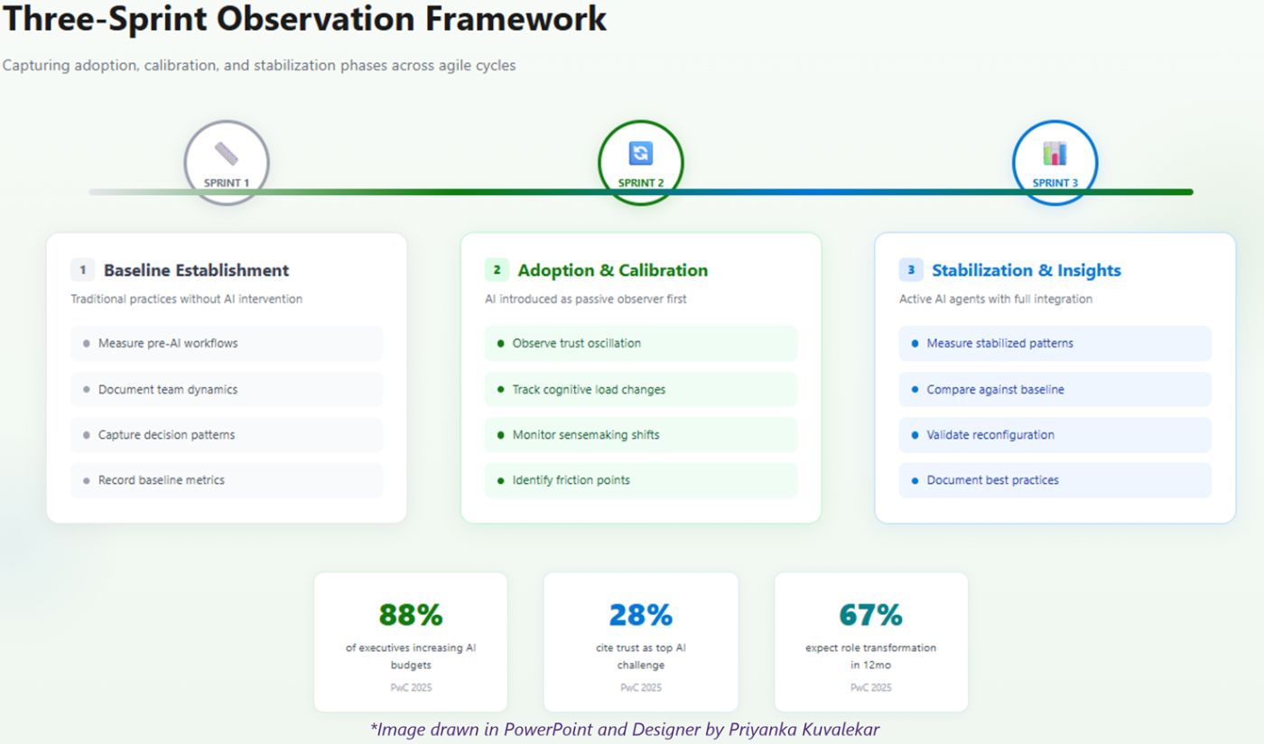This screenshot has height=744, width=1264.
Task: Expand the Record baseline metrics entry
Action: (x=226, y=480)
